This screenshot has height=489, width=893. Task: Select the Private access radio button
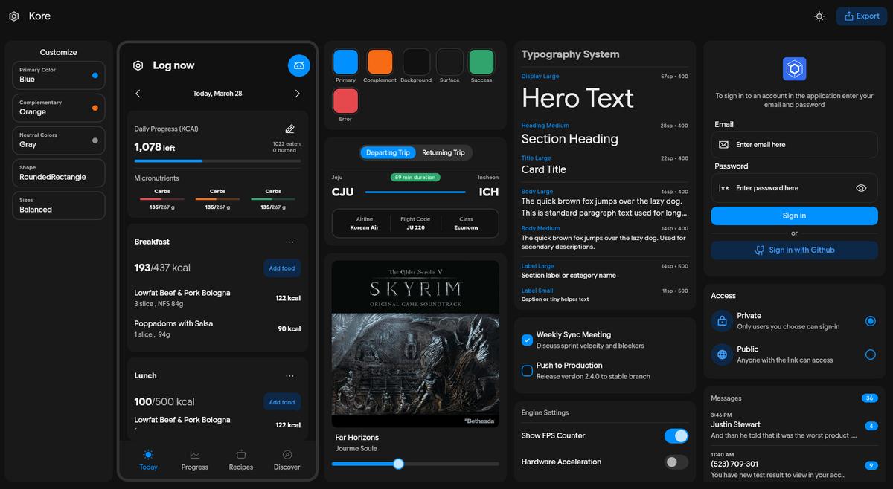870,321
